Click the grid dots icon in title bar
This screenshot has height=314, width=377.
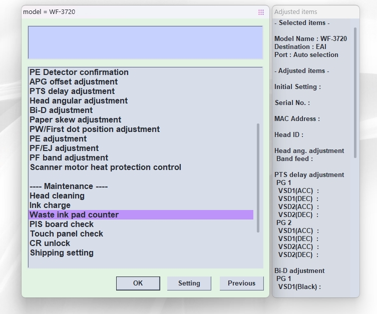[261, 12]
